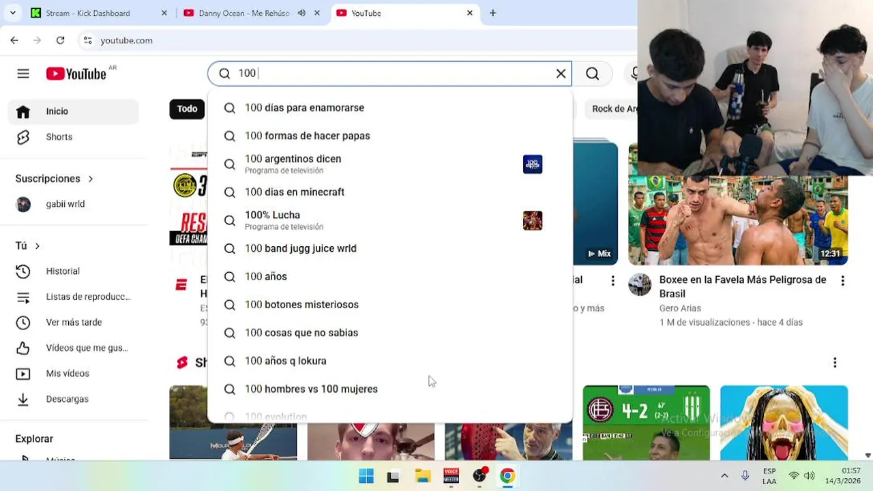
Task: Open a new browser tab
Action: point(492,13)
